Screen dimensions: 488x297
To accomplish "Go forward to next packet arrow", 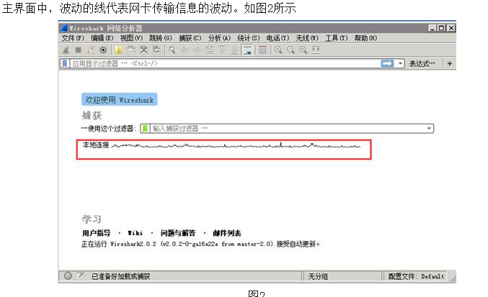I will [x=197, y=50].
